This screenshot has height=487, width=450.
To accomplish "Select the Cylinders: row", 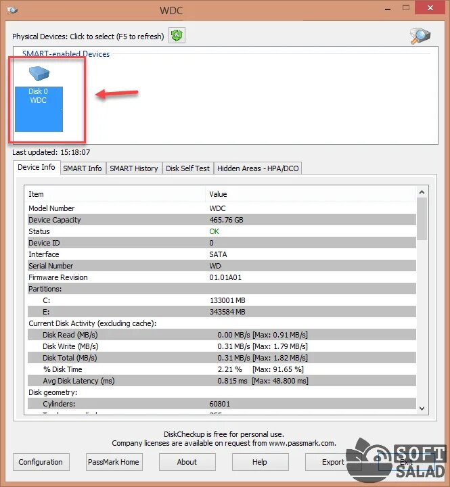I will (222, 403).
